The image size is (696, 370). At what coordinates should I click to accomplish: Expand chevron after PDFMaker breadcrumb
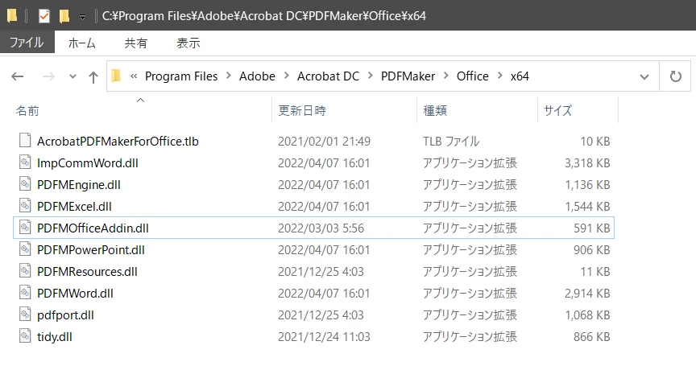tap(446, 76)
